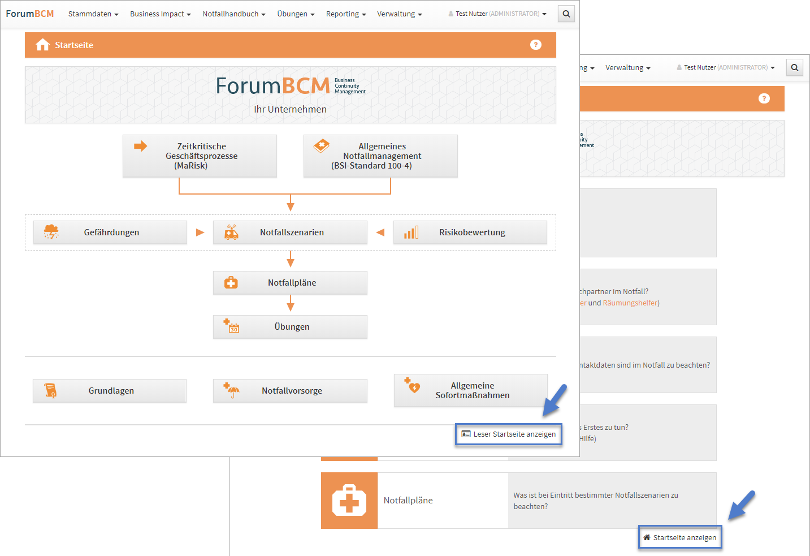This screenshot has height=556, width=810.
Task: Click the Ihr Unternehmen text
Action: (290, 109)
